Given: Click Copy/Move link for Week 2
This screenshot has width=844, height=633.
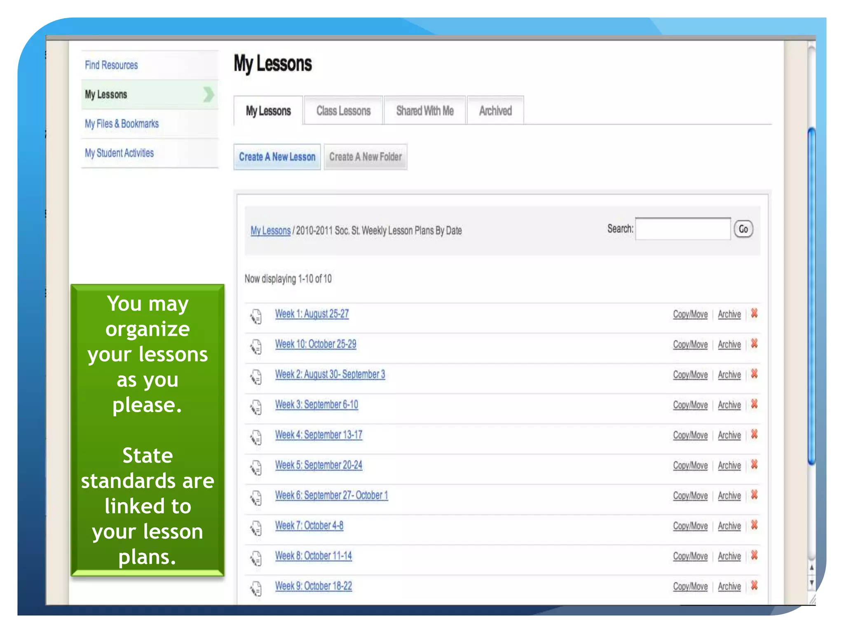Looking at the screenshot, I should click(690, 375).
